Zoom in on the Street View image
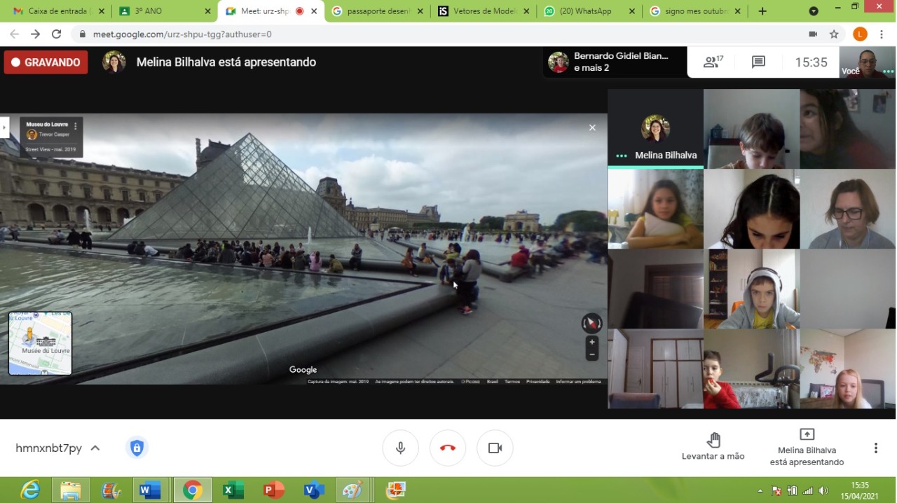The height and width of the screenshot is (503, 897). pos(592,342)
